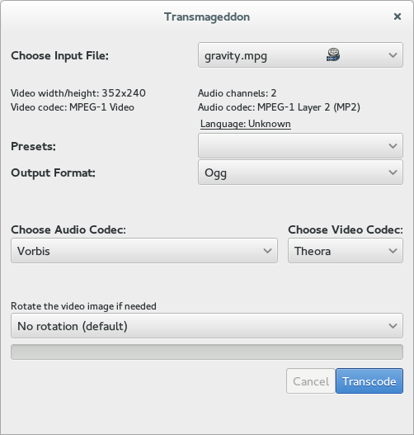Click the Transmageddon title bar text
This screenshot has width=414, height=435.
coord(207,17)
